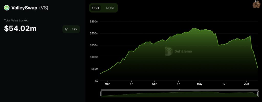The width and height of the screenshot is (262, 102).
Task: Click the Mar label on the date axis
Action: (107, 84)
